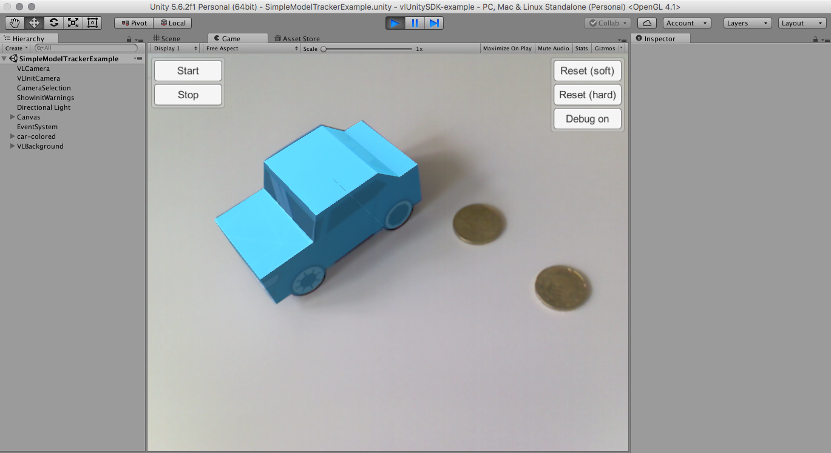
Task: Expand the car-colored object
Action: tap(13, 136)
